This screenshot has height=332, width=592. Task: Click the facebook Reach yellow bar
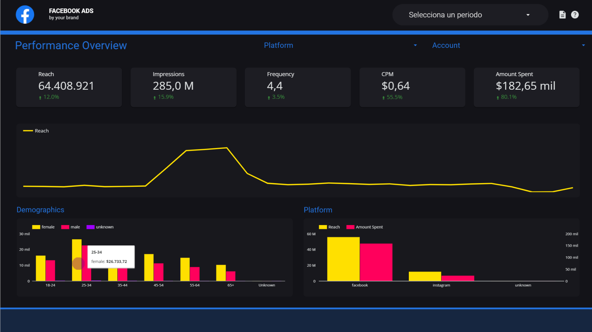click(x=343, y=259)
